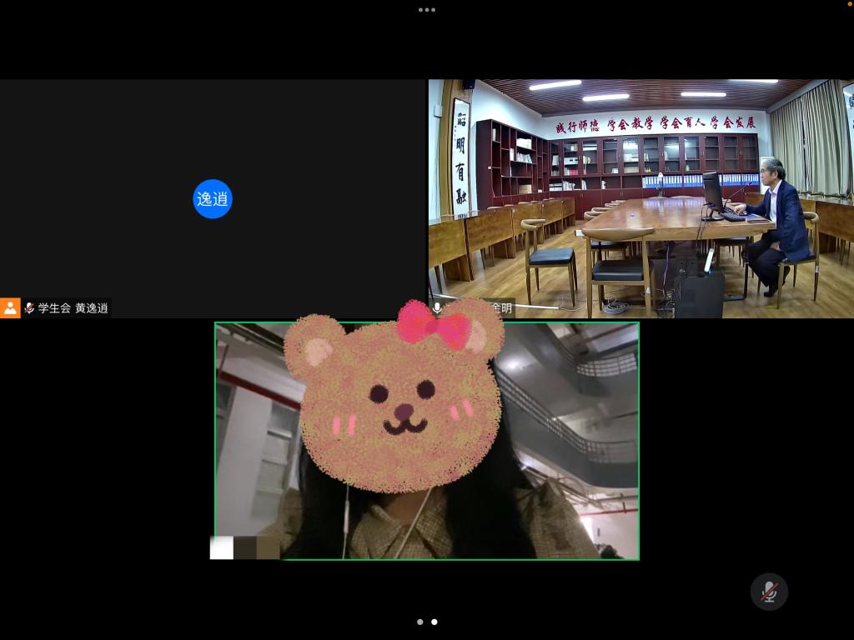Click microphone icon on the 全明 label

pos(436,308)
